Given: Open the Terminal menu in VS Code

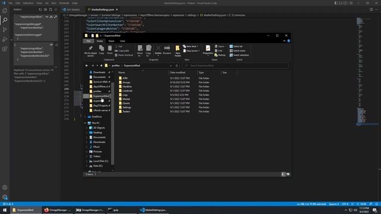Looking at the screenshot, I should (x=64, y=3).
